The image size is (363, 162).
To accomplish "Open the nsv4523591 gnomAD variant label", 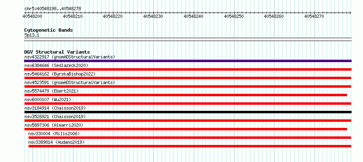I will (x=70, y=82).
